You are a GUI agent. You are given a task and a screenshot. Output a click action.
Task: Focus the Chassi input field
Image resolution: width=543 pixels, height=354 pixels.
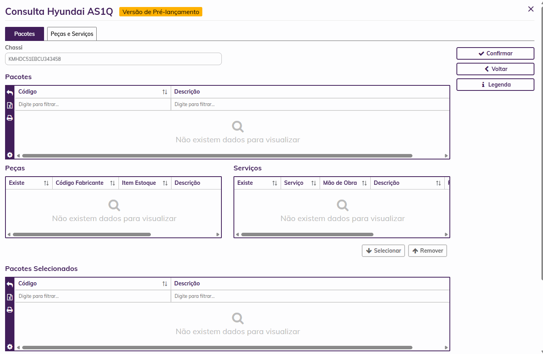pos(113,59)
